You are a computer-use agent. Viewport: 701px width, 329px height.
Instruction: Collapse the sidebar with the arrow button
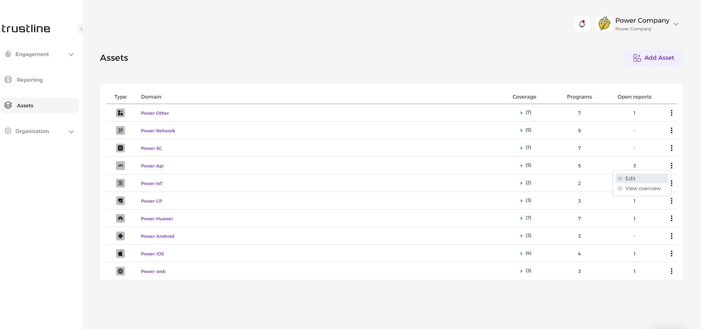click(x=81, y=29)
